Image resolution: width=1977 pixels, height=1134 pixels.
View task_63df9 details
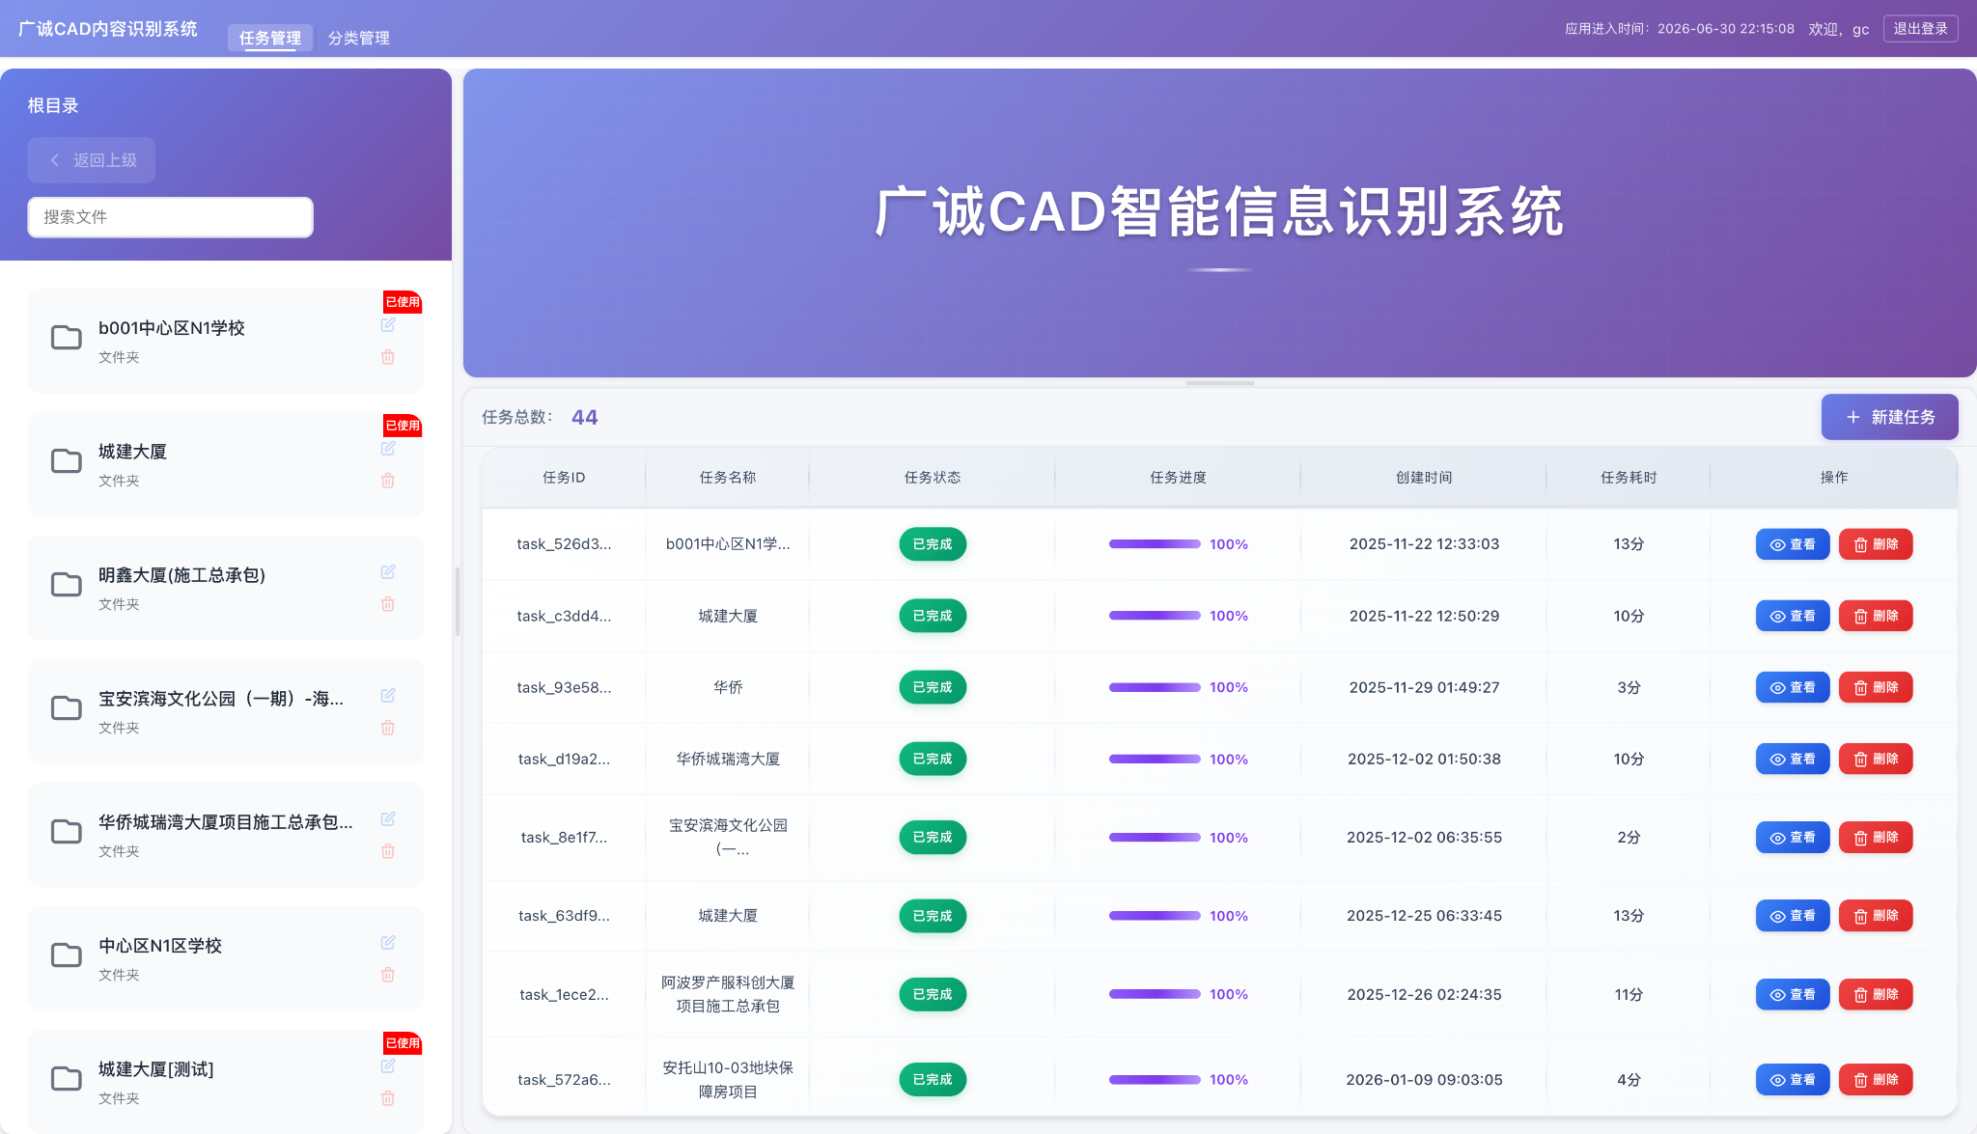click(1793, 915)
